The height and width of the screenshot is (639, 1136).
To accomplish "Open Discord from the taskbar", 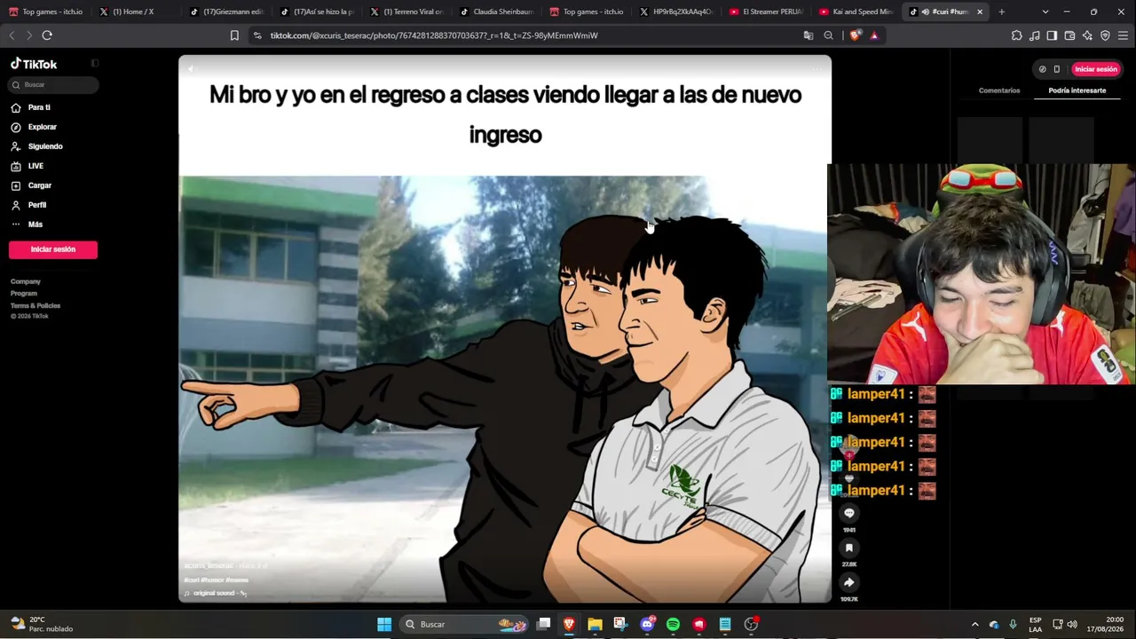I will (647, 624).
